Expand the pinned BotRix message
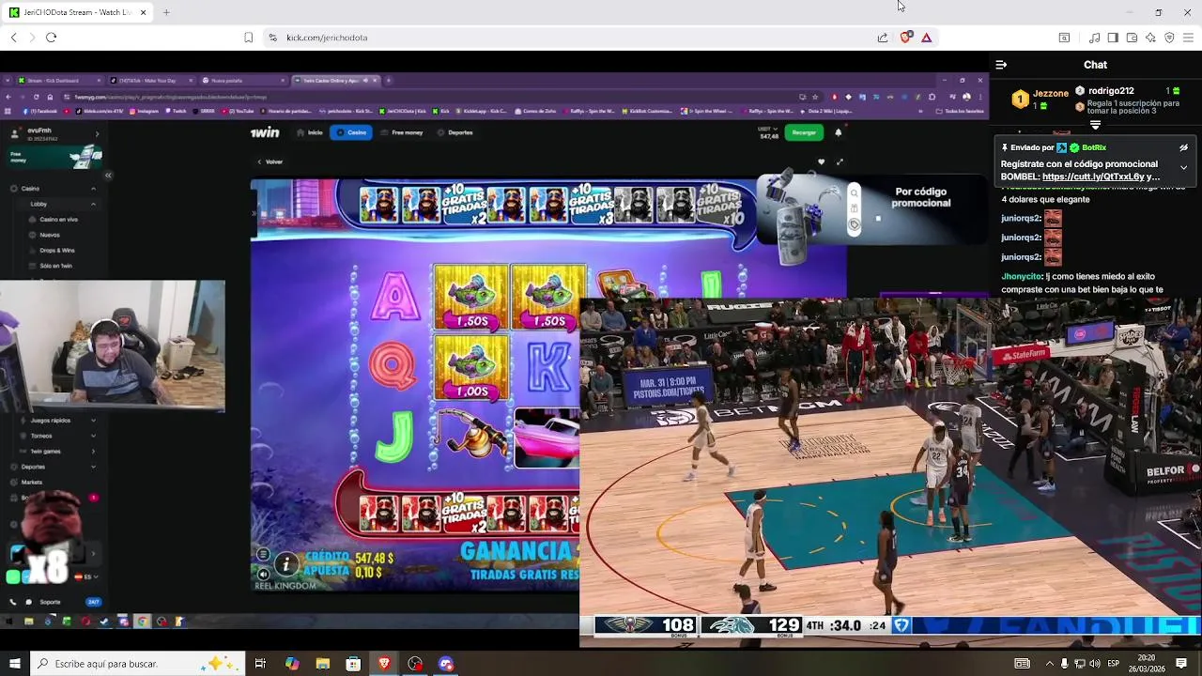The width and height of the screenshot is (1202, 676). pyautogui.click(x=1183, y=167)
